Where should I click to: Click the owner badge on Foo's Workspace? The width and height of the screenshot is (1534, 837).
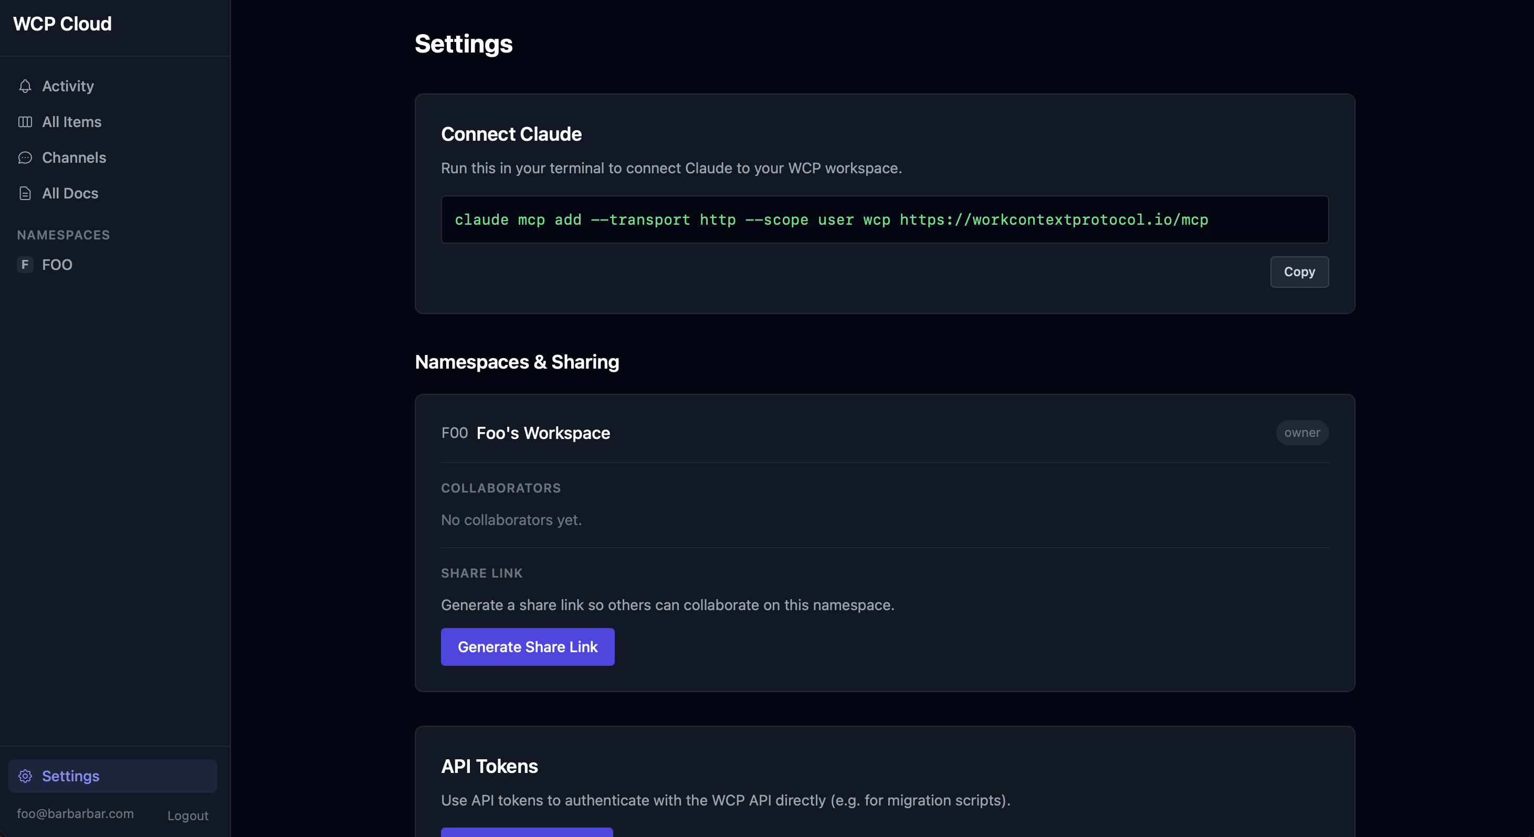1302,433
